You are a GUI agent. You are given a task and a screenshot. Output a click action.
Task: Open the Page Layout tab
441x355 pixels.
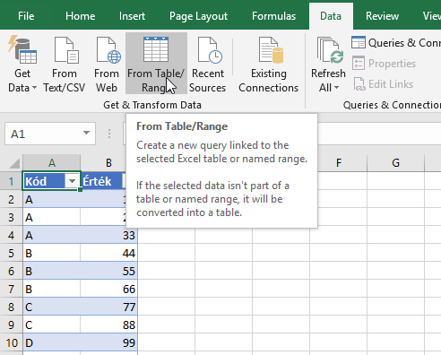coord(198,16)
